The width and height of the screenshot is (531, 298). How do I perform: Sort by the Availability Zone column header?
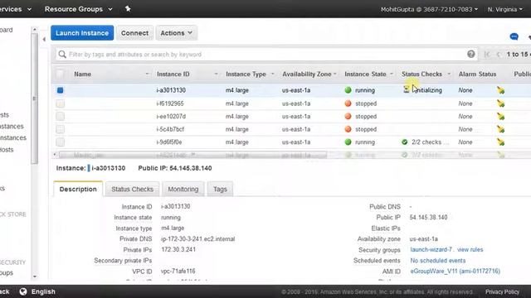(307, 74)
